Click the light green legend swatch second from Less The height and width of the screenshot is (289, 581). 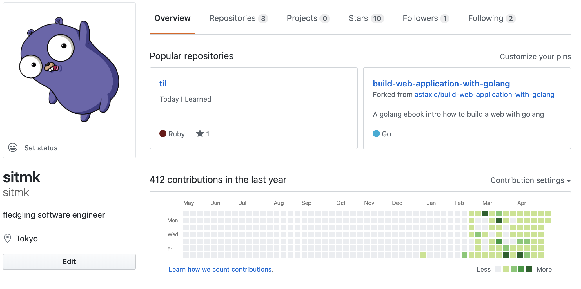point(506,269)
